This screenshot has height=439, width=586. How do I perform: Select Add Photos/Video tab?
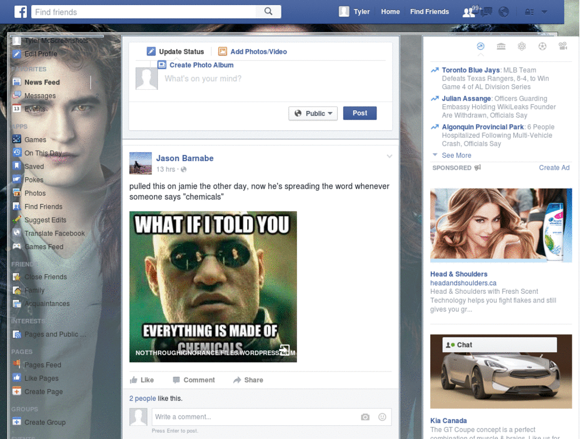(x=252, y=51)
